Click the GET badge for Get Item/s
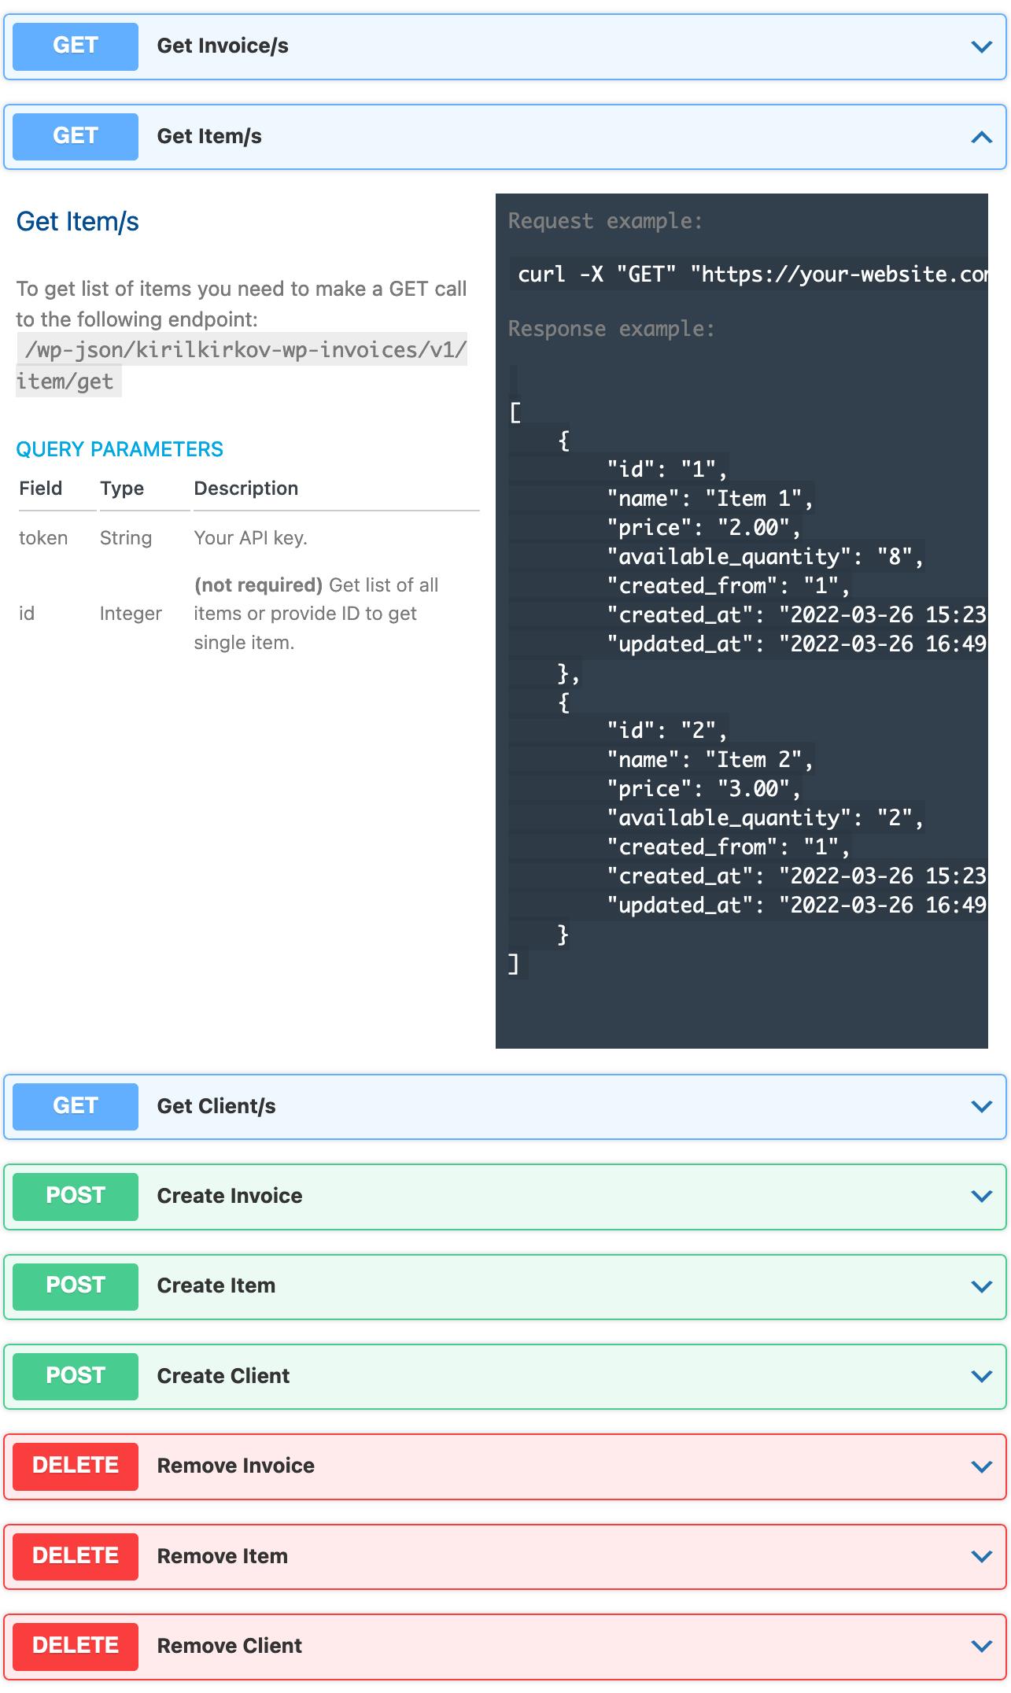Image resolution: width=1011 pixels, height=1693 pixels. (76, 137)
